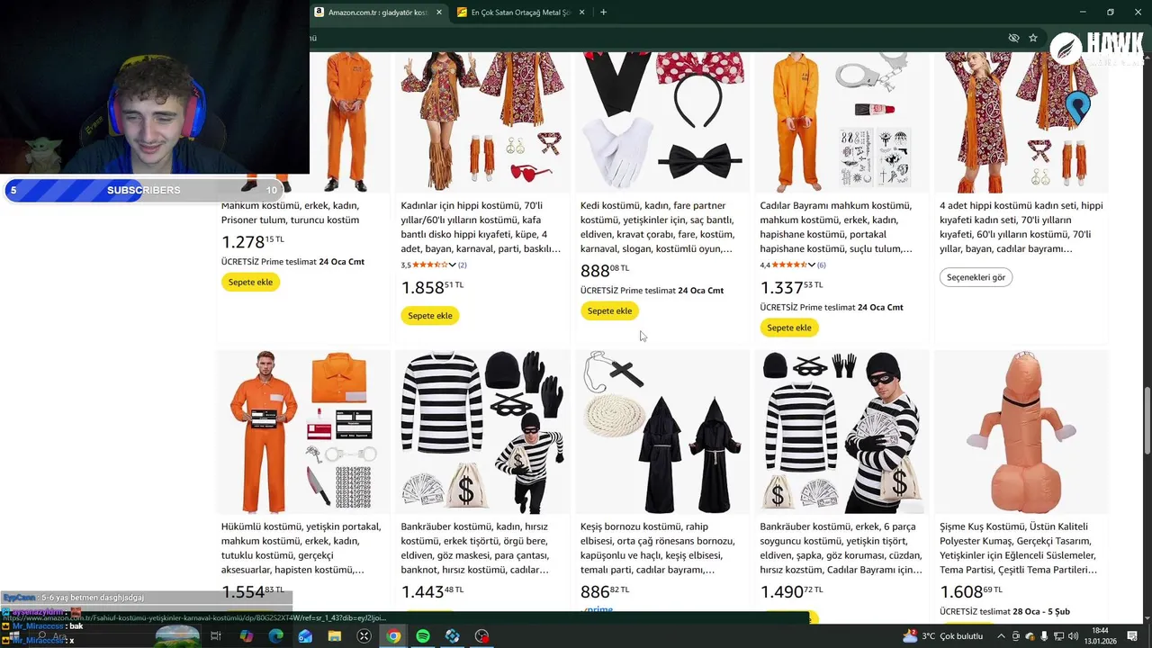Click the OneDrive cloud tray icon

pyautogui.click(x=1030, y=636)
